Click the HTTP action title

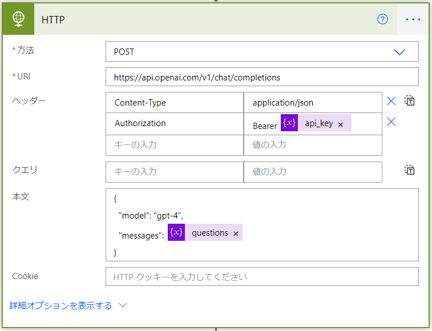coord(53,19)
